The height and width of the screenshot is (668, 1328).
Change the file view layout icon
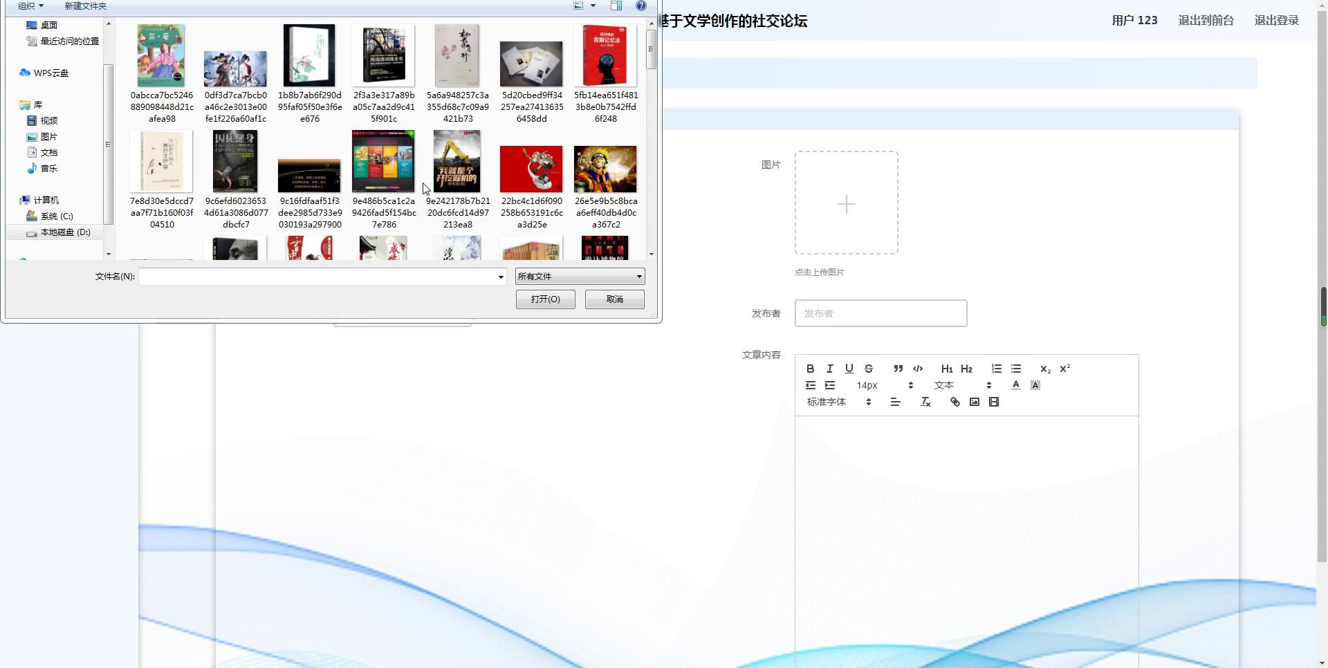pos(579,6)
